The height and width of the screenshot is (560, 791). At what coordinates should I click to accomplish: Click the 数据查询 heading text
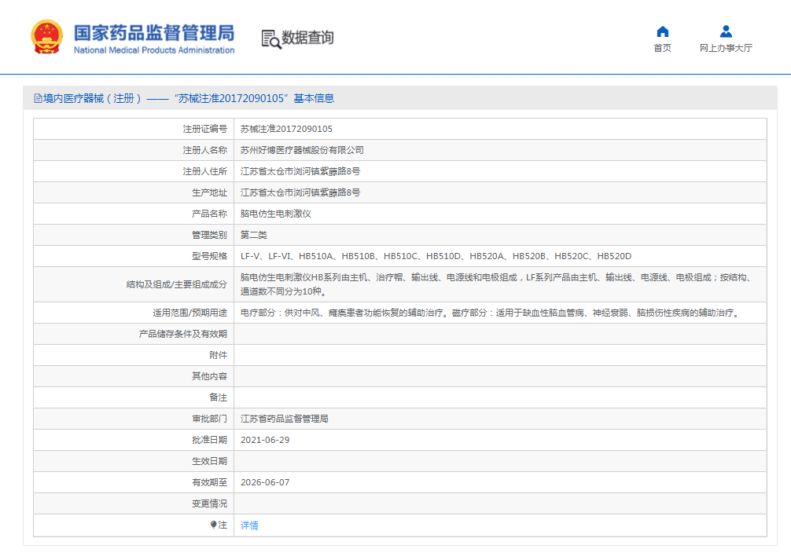(x=307, y=37)
